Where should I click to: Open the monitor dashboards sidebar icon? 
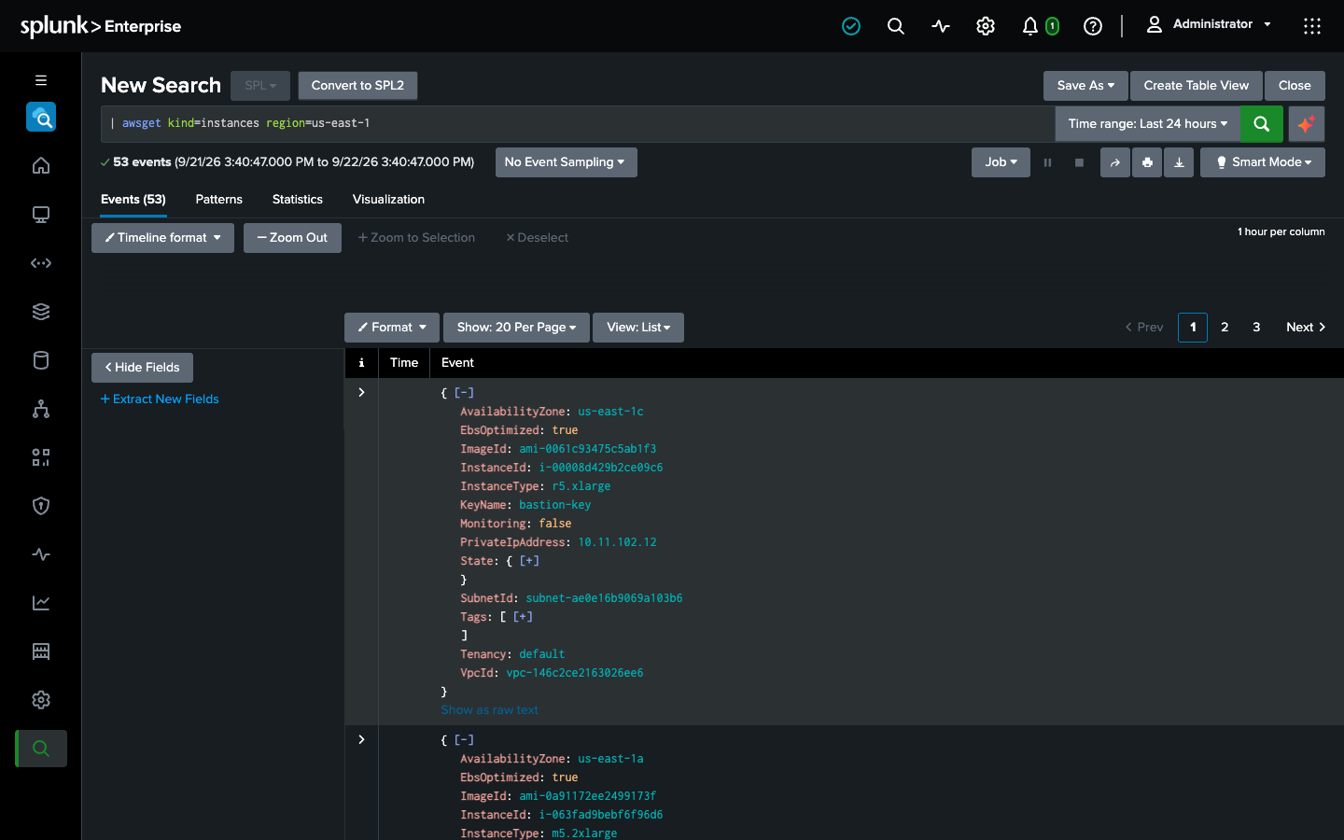[x=41, y=215]
